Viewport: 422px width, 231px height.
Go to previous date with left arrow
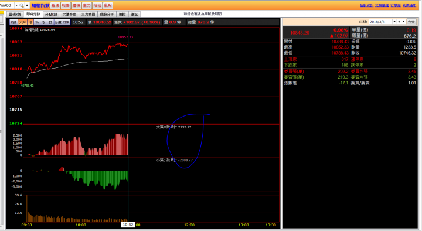coord(399,22)
